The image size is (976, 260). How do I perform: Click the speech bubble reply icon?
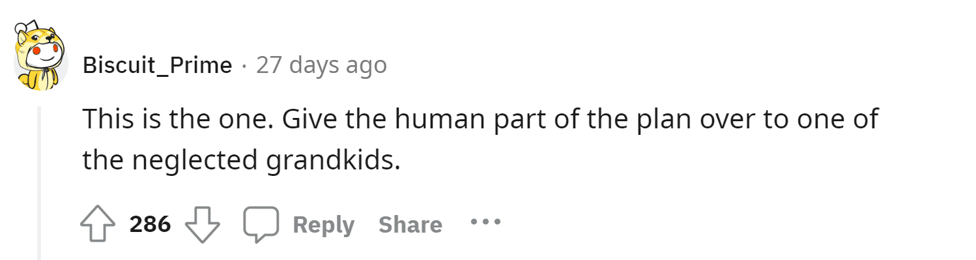click(x=261, y=225)
